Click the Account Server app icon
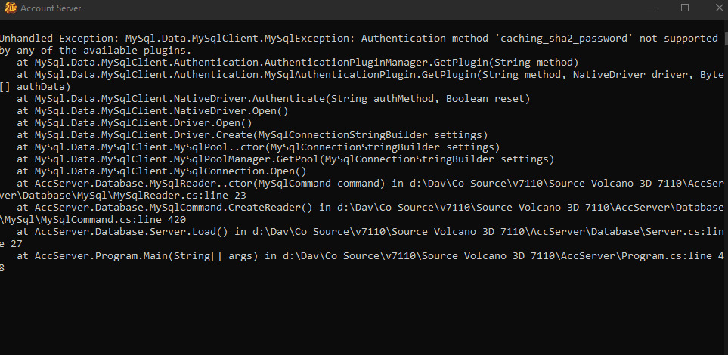The height and width of the screenshot is (355, 728). pos(10,8)
